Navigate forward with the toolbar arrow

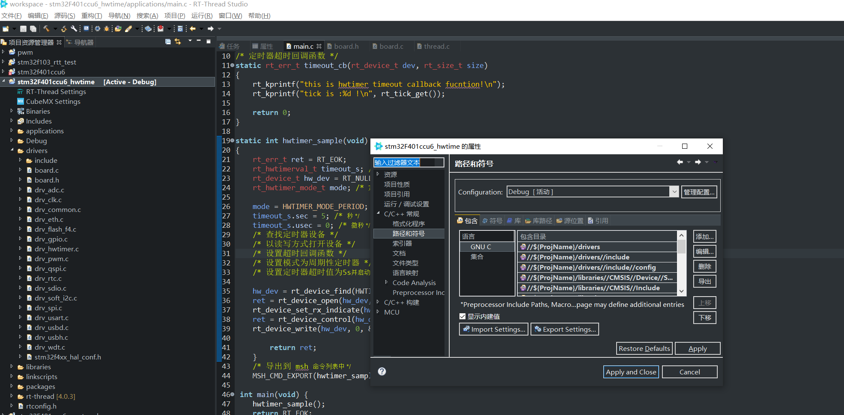[210, 29]
